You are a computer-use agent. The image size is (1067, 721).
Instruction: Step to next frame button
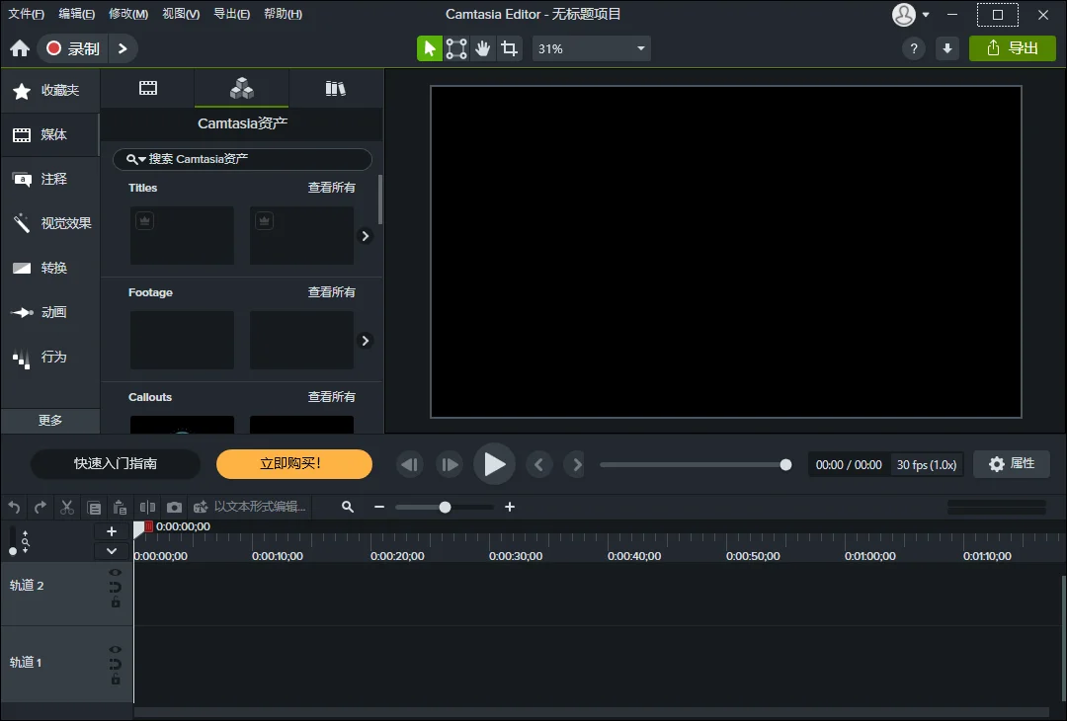click(450, 464)
